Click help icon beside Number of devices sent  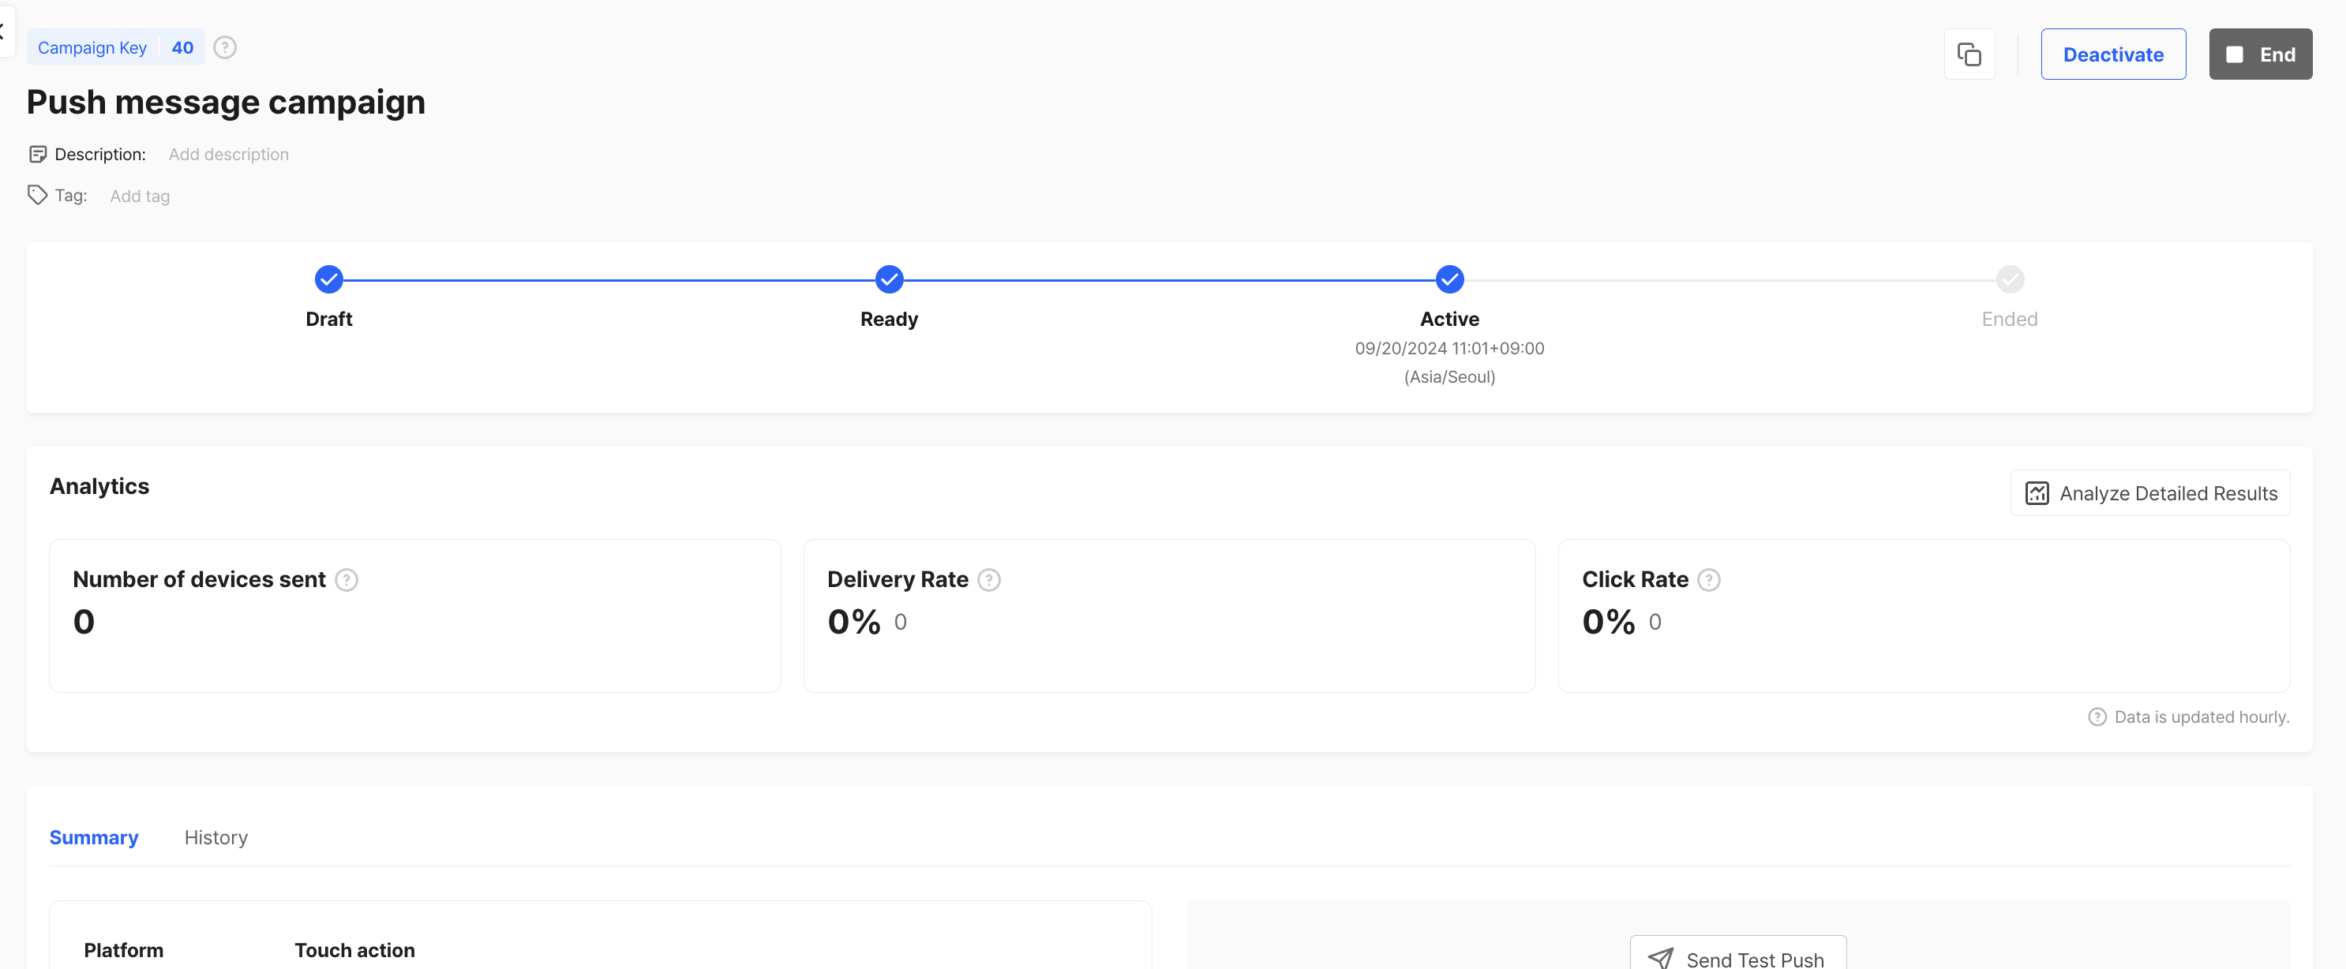click(x=346, y=580)
